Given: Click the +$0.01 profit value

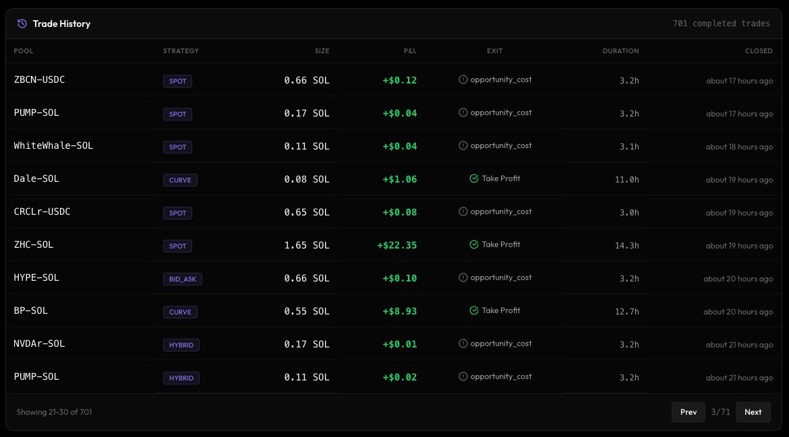Looking at the screenshot, I should [x=399, y=345].
